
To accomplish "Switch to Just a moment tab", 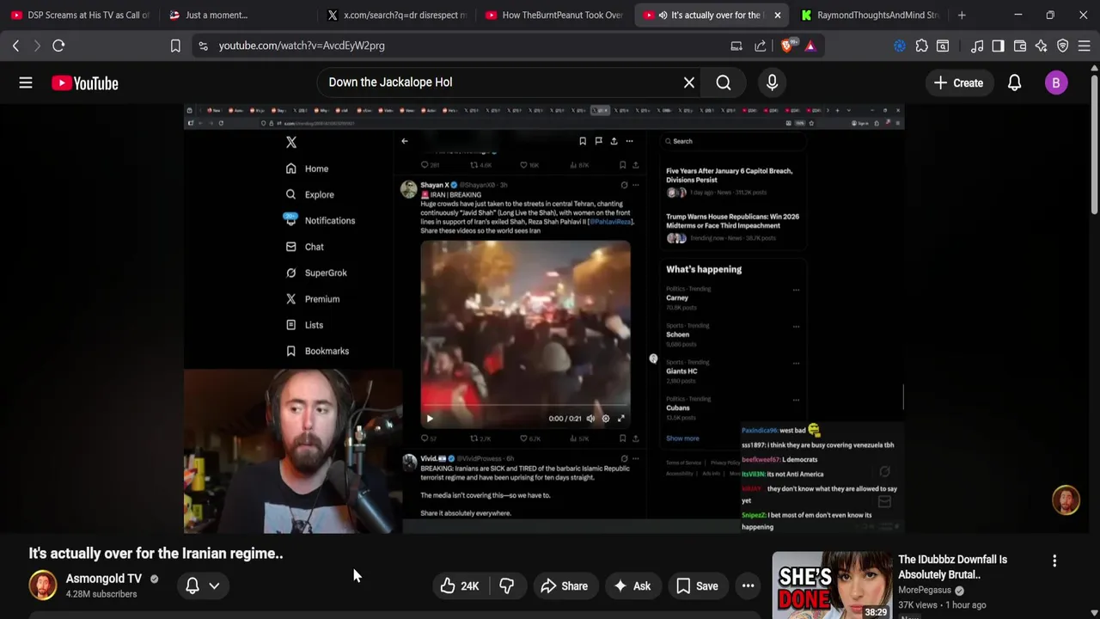I will (238, 15).
